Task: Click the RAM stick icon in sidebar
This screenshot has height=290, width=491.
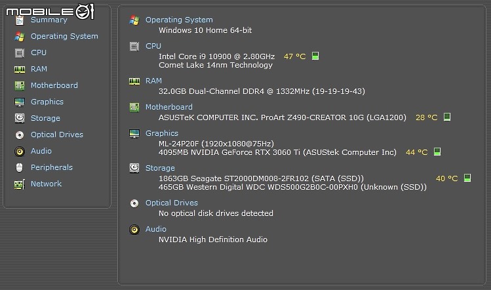Action: 20,70
